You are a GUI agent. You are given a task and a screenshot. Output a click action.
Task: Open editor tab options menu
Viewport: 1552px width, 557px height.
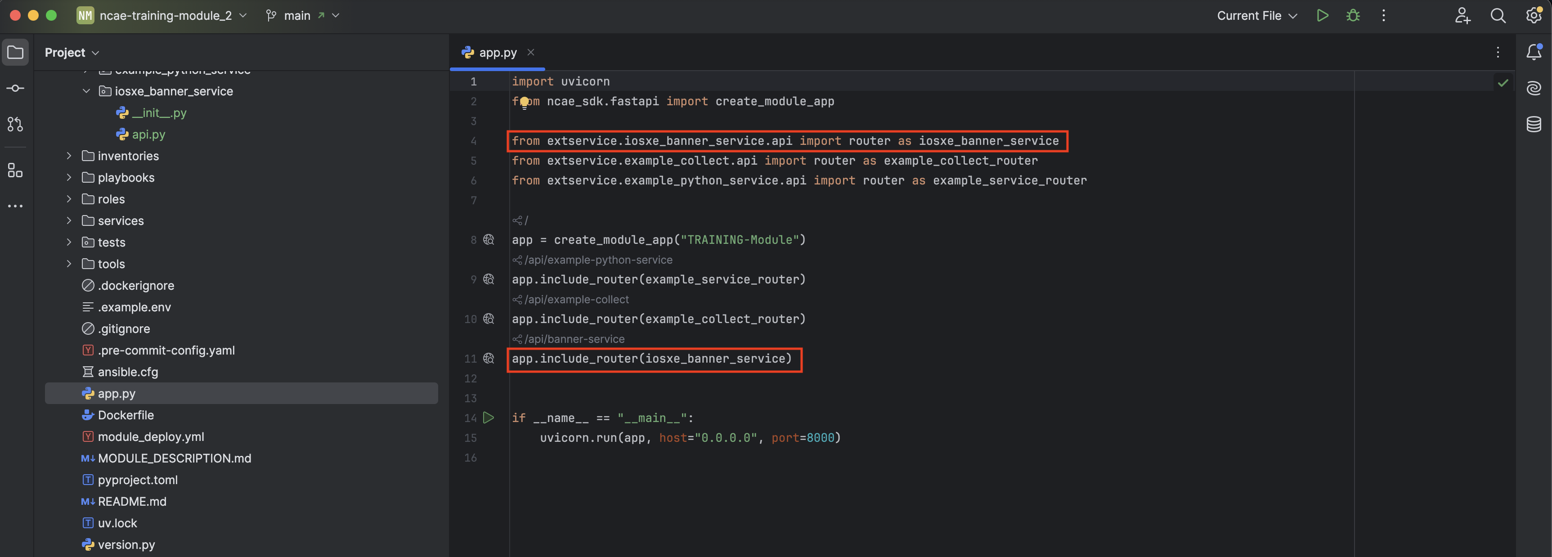[x=1497, y=53]
